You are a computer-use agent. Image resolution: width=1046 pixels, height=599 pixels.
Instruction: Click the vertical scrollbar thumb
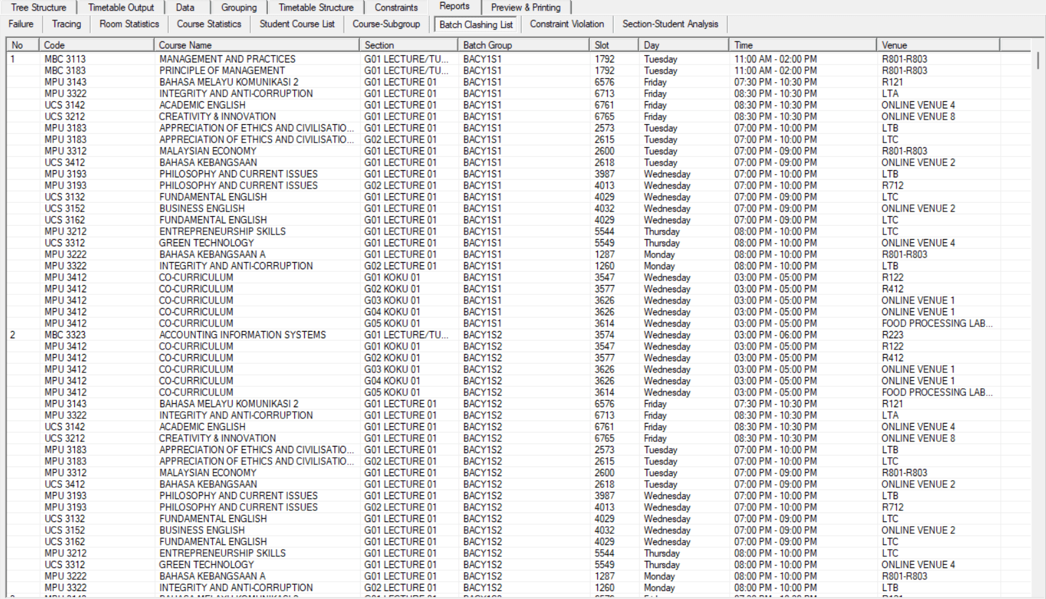point(1038,59)
